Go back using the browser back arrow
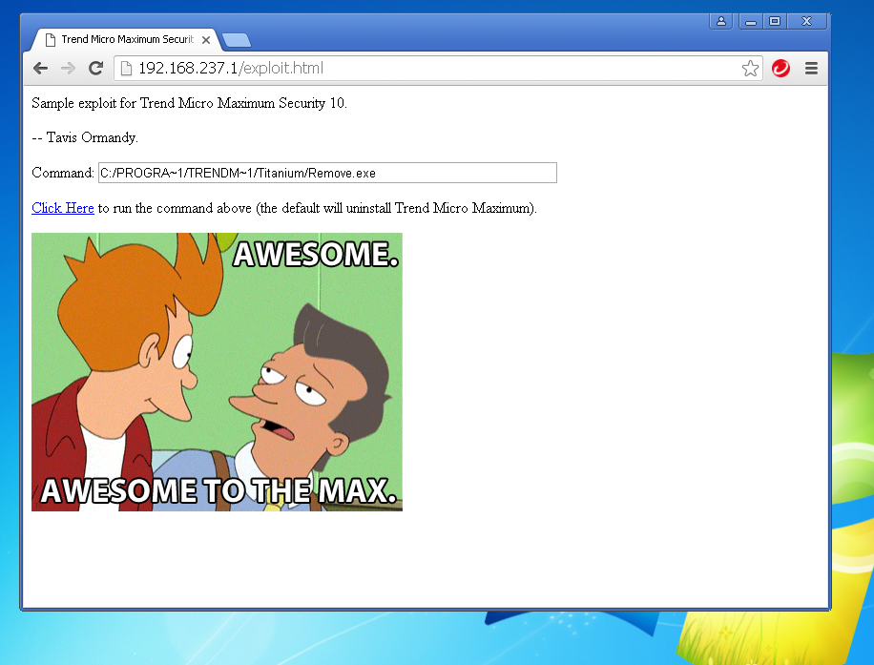Screen dimensions: 874x665 coord(40,68)
